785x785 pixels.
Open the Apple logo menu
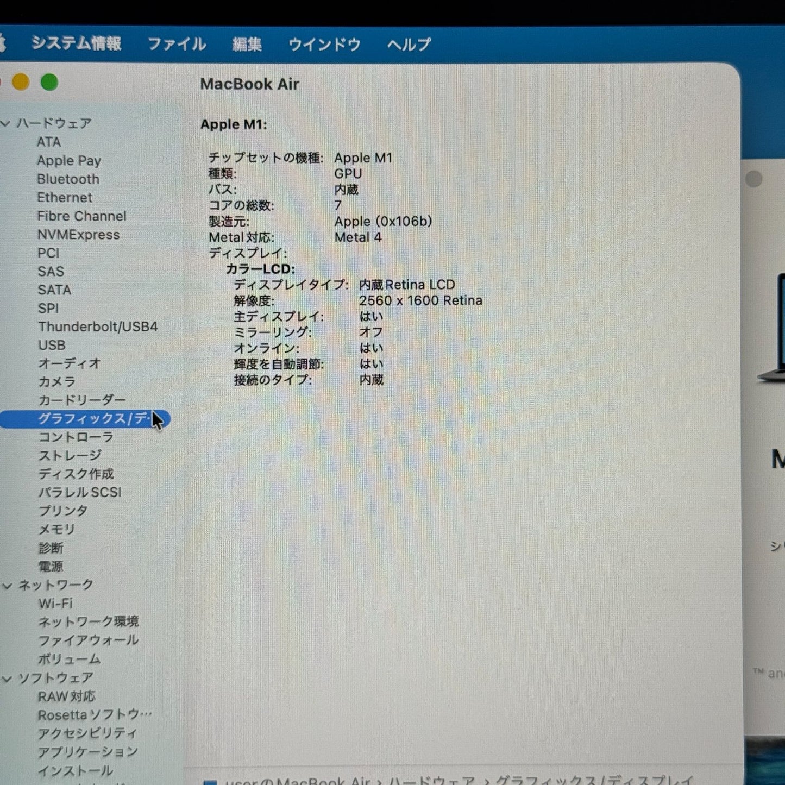2,43
